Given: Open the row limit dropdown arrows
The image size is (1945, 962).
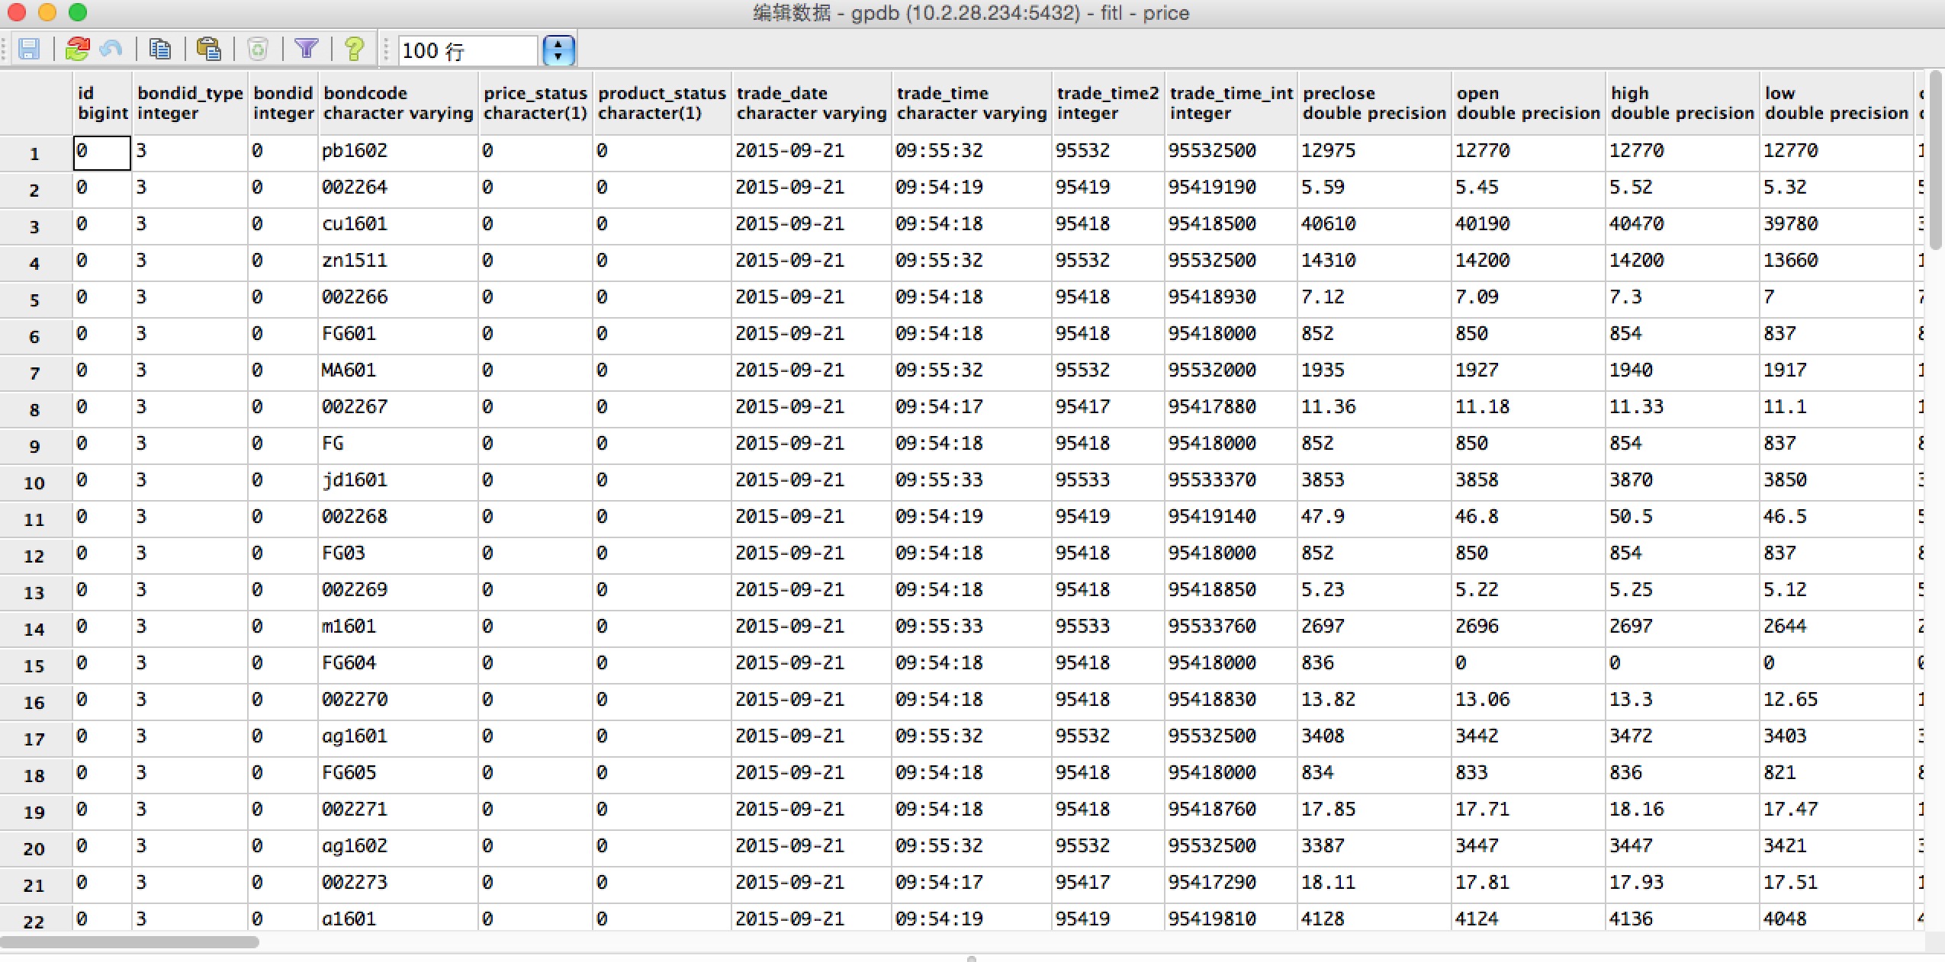Looking at the screenshot, I should click(558, 50).
